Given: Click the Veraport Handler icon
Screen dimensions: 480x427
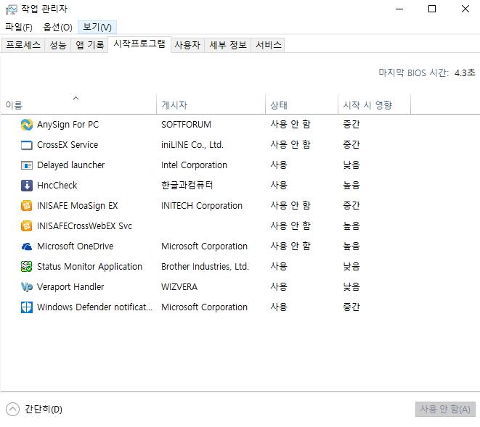Looking at the screenshot, I should tap(27, 287).
